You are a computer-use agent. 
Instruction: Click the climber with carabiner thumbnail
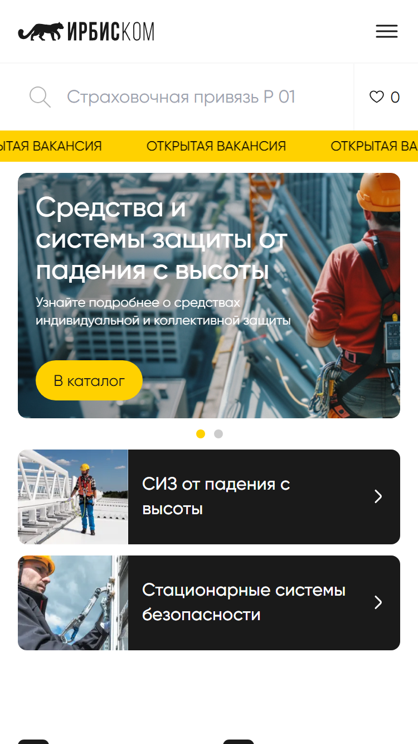(73, 603)
